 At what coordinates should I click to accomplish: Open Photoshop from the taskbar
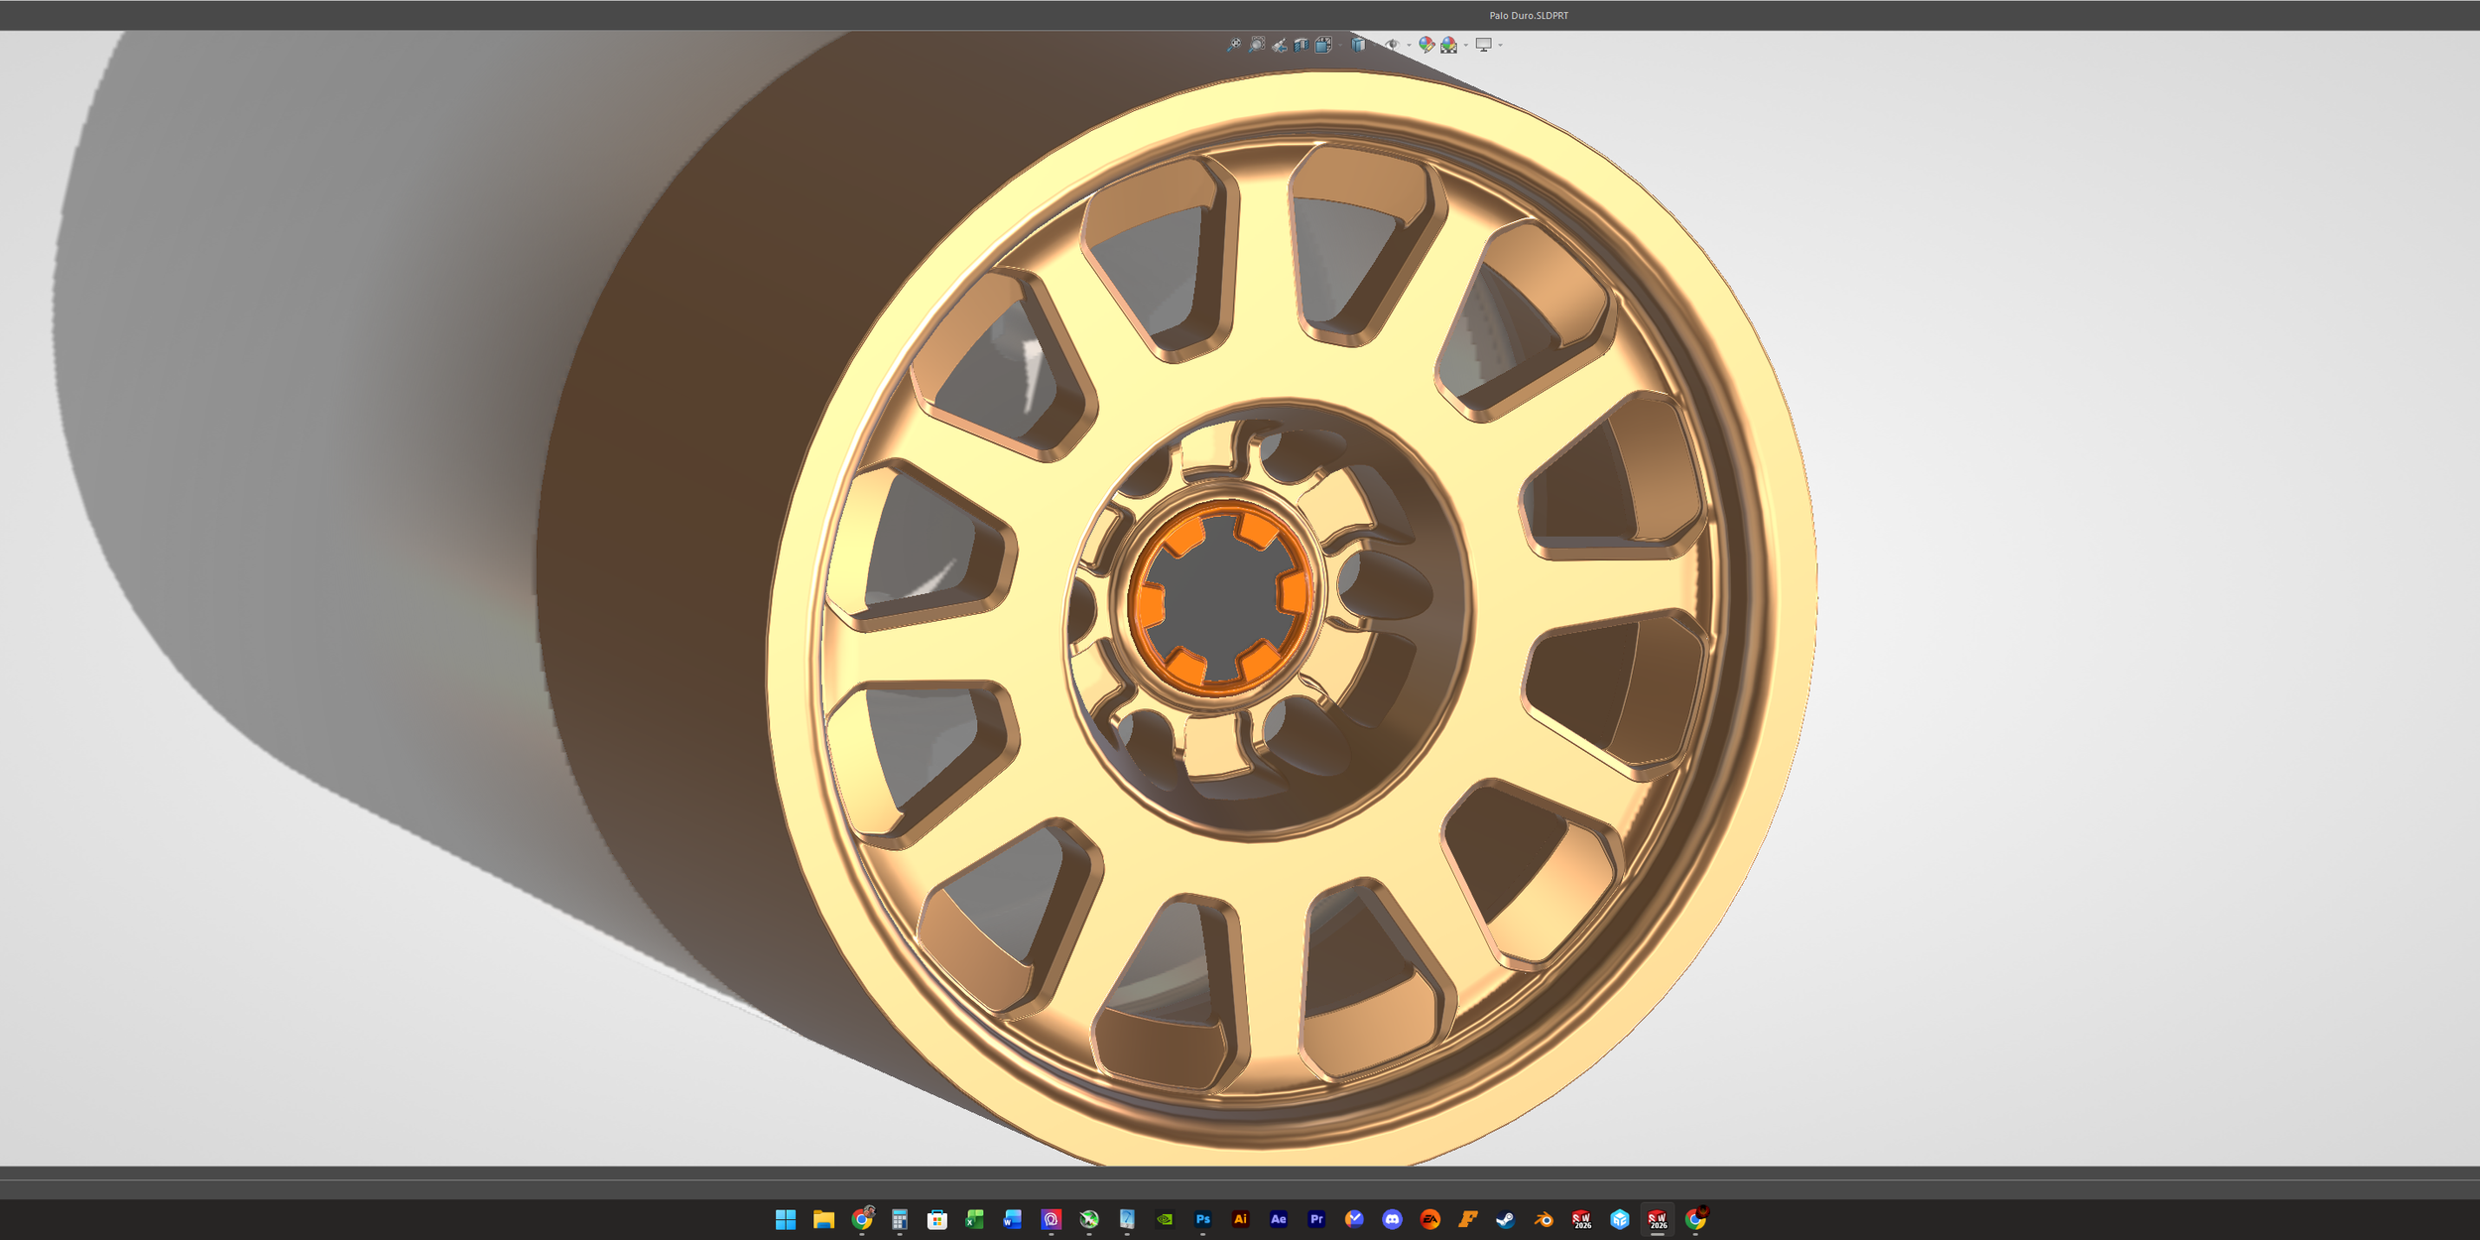[1202, 1219]
